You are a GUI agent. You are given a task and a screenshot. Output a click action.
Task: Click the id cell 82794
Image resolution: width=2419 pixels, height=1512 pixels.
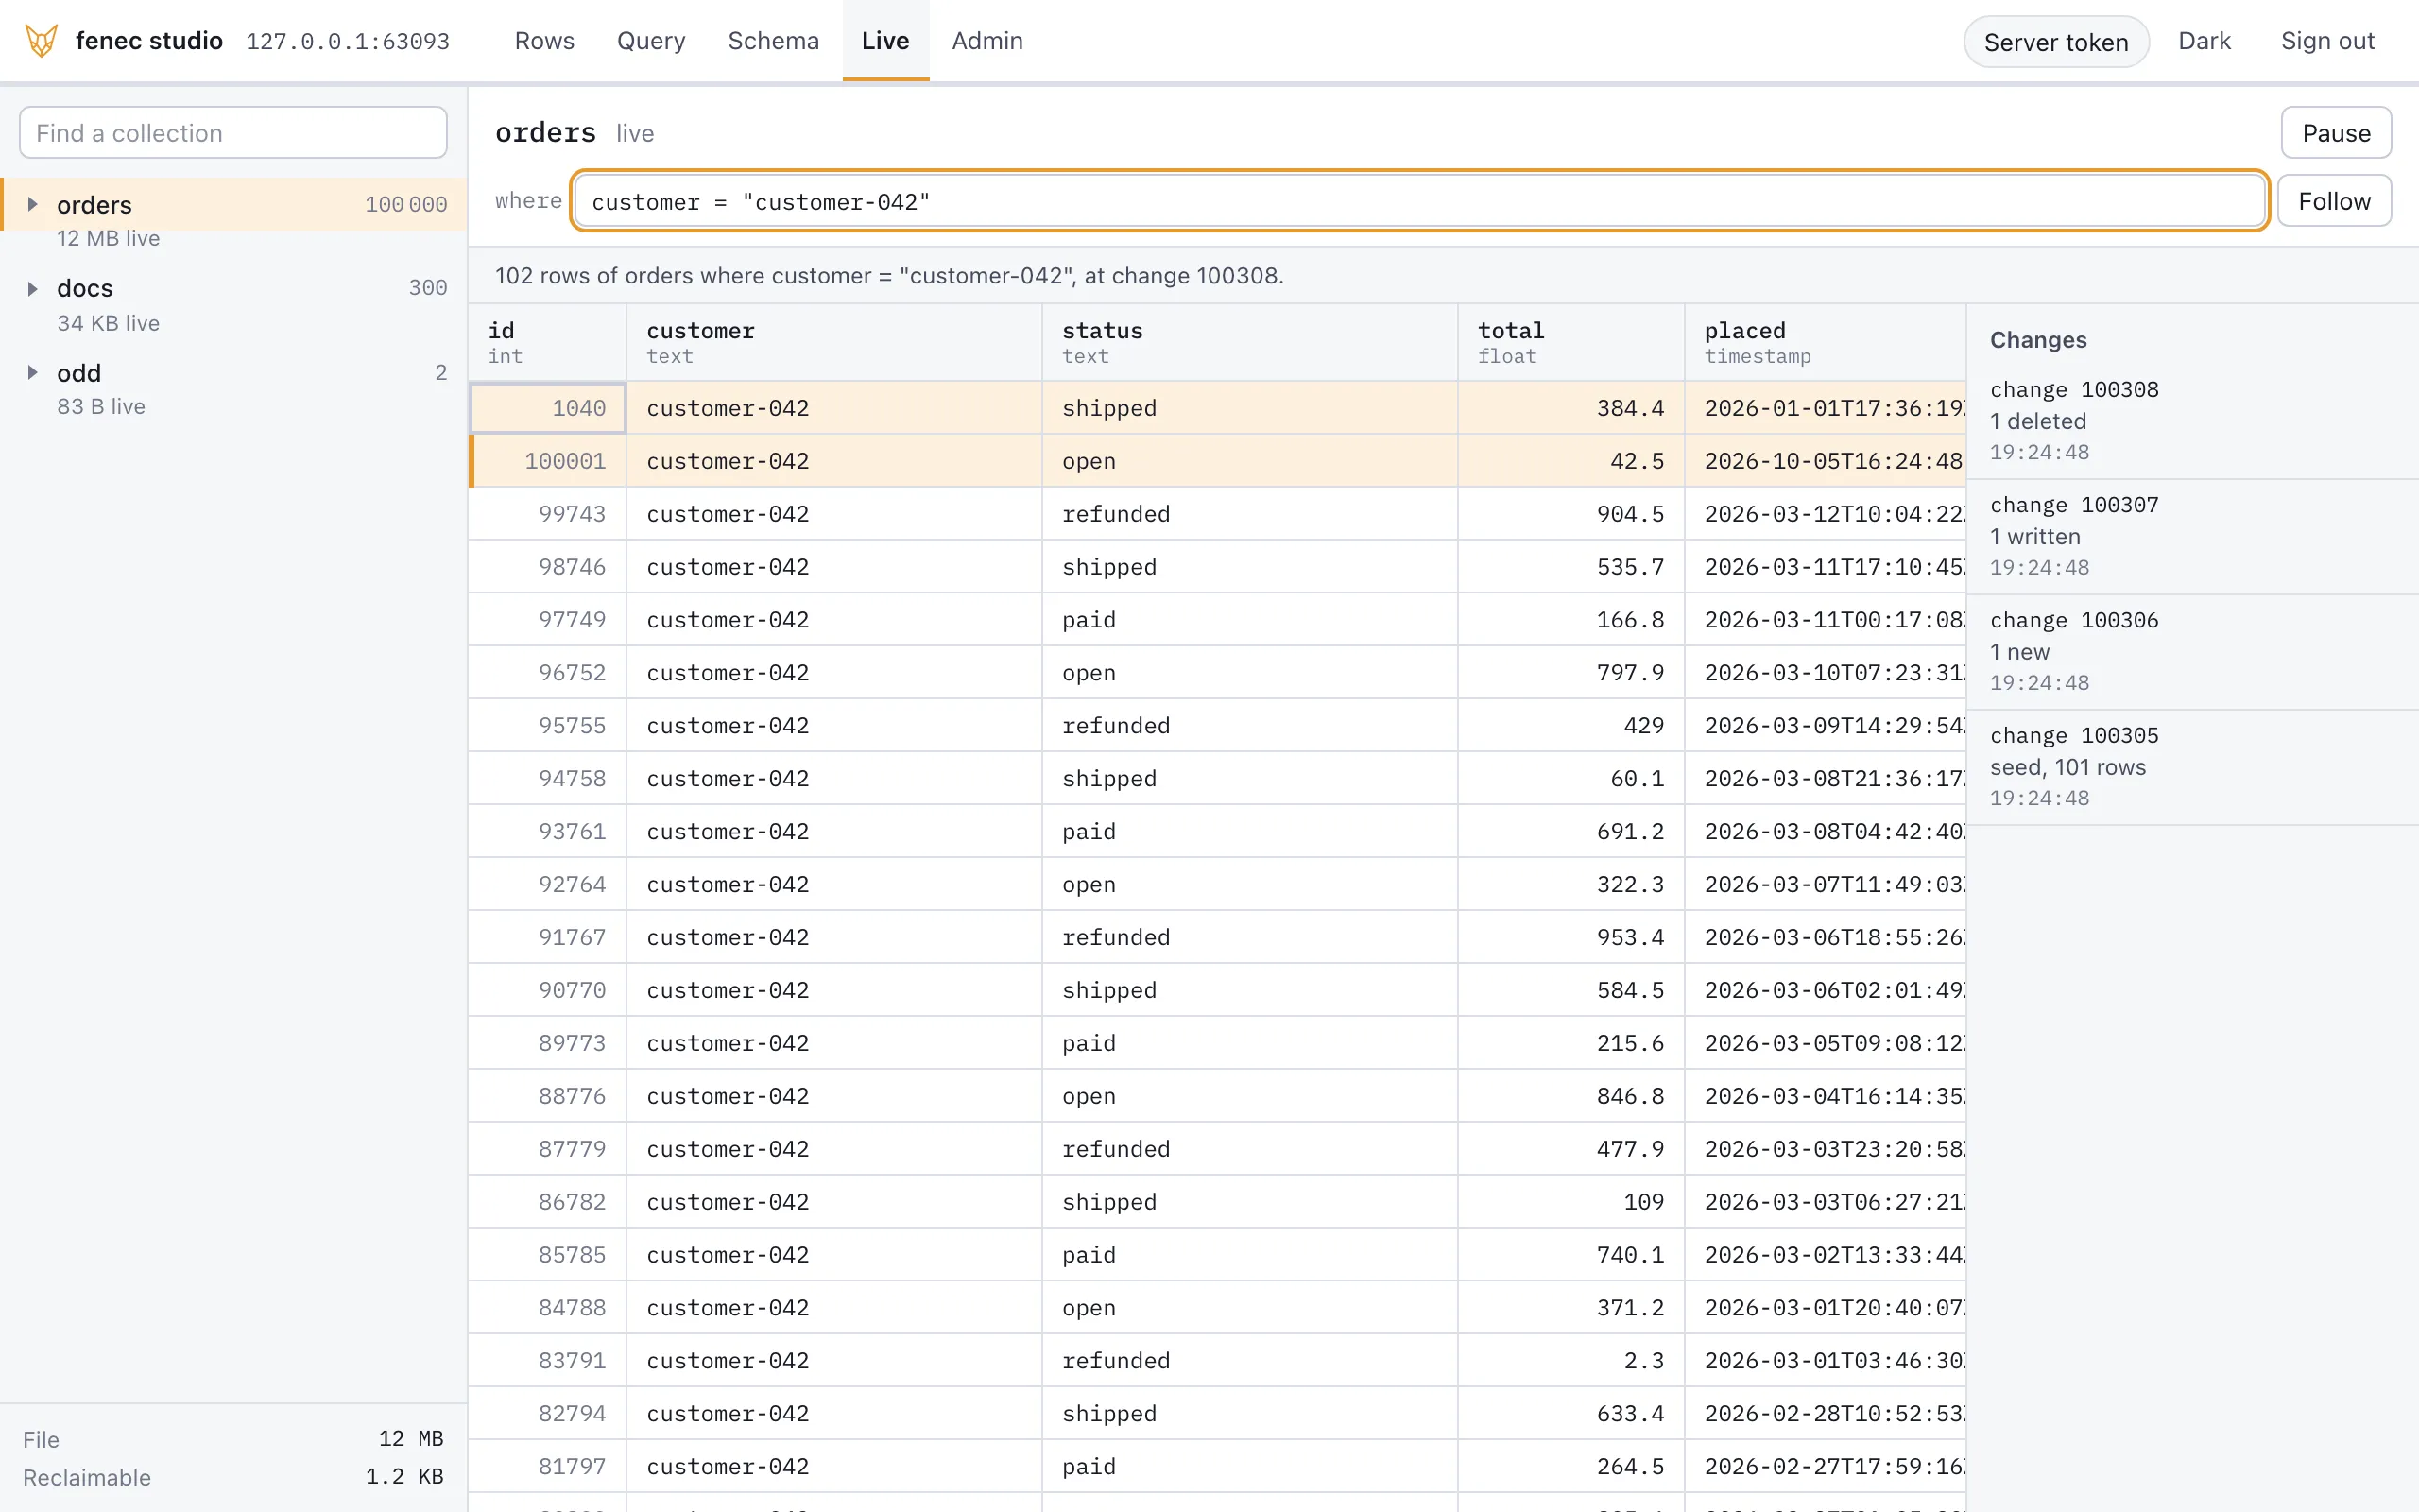click(x=548, y=1415)
